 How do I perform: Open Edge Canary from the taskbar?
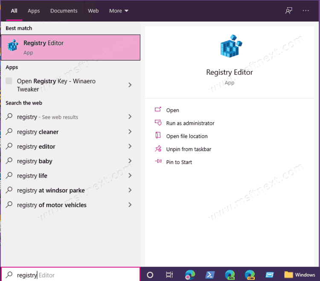click(x=250, y=275)
